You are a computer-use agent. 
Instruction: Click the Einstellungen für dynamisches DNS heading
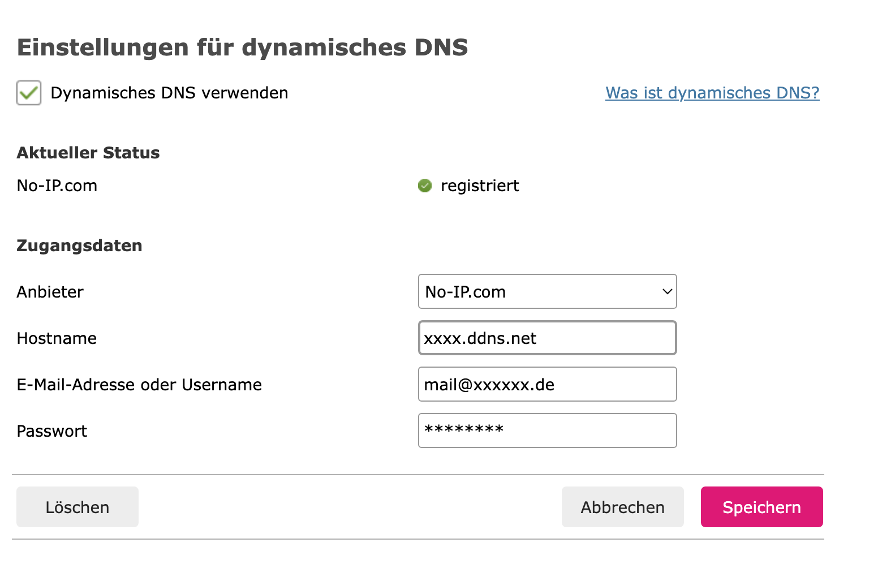pyautogui.click(x=242, y=47)
